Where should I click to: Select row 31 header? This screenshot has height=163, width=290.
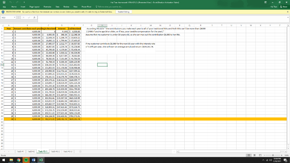coord(2,119)
